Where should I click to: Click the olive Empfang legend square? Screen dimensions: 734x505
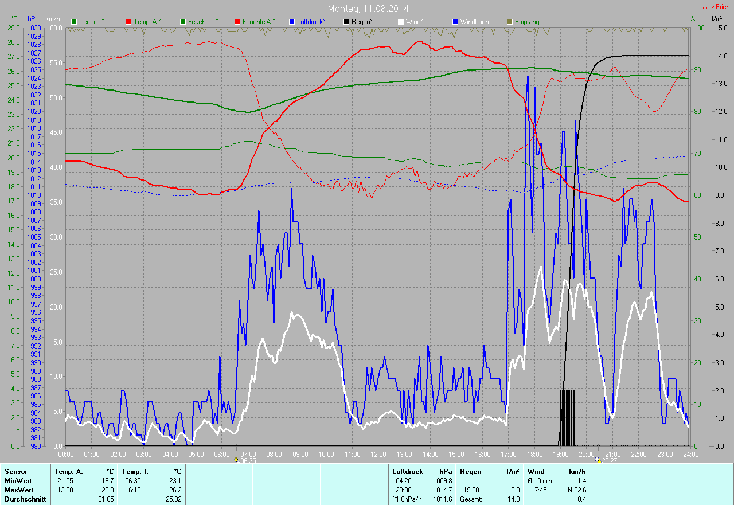coord(510,22)
